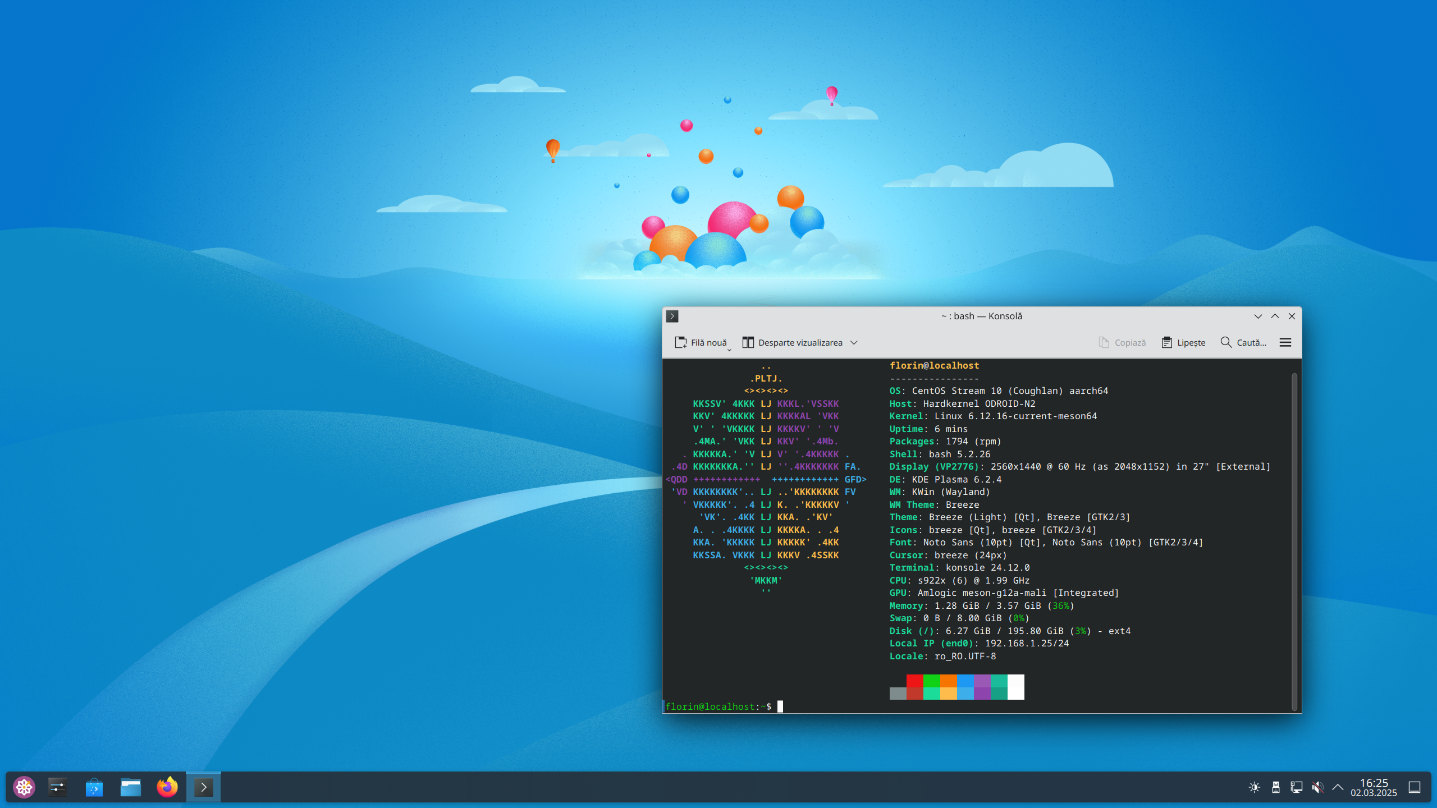This screenshot has width=1437, height=808.
Task: Minimize the Konsole window
Action: tap(1258, 316)
